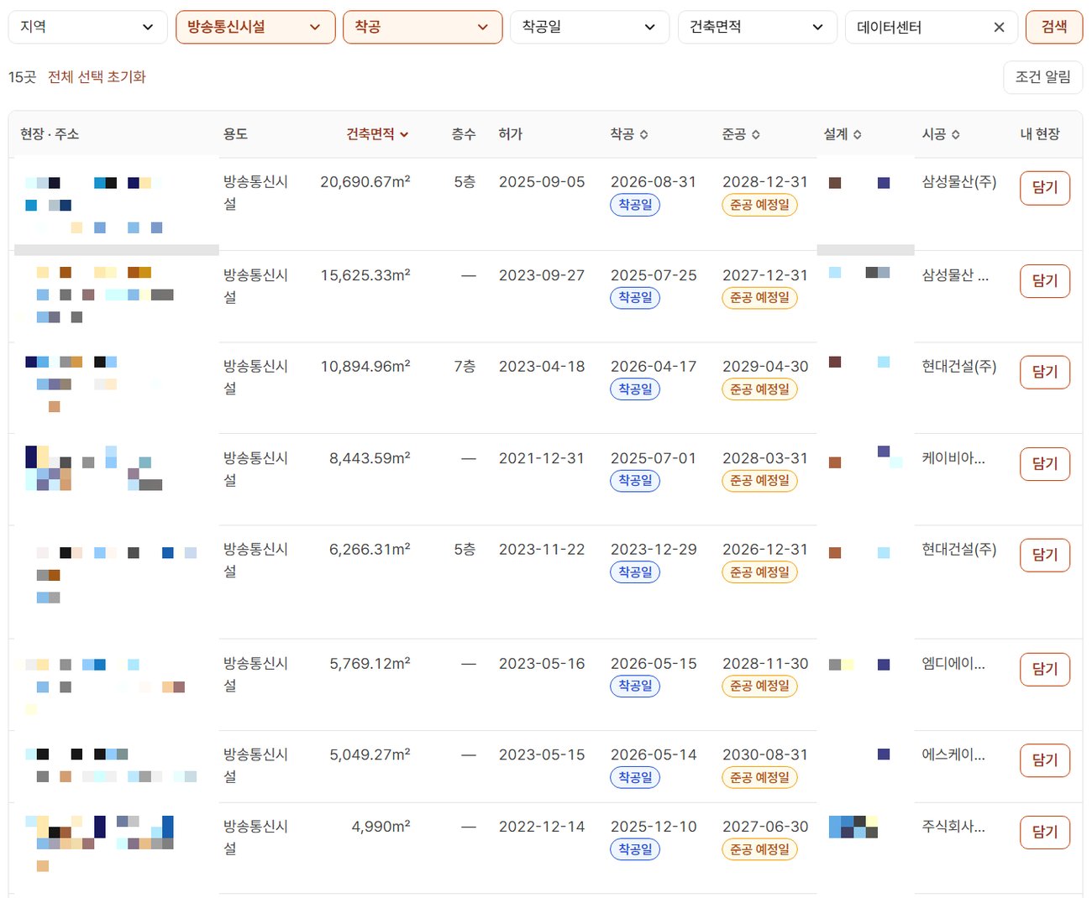1092x898 pixels.
Task: Open the 방송통신시설 usage filter dropdown
Action: 255,27
